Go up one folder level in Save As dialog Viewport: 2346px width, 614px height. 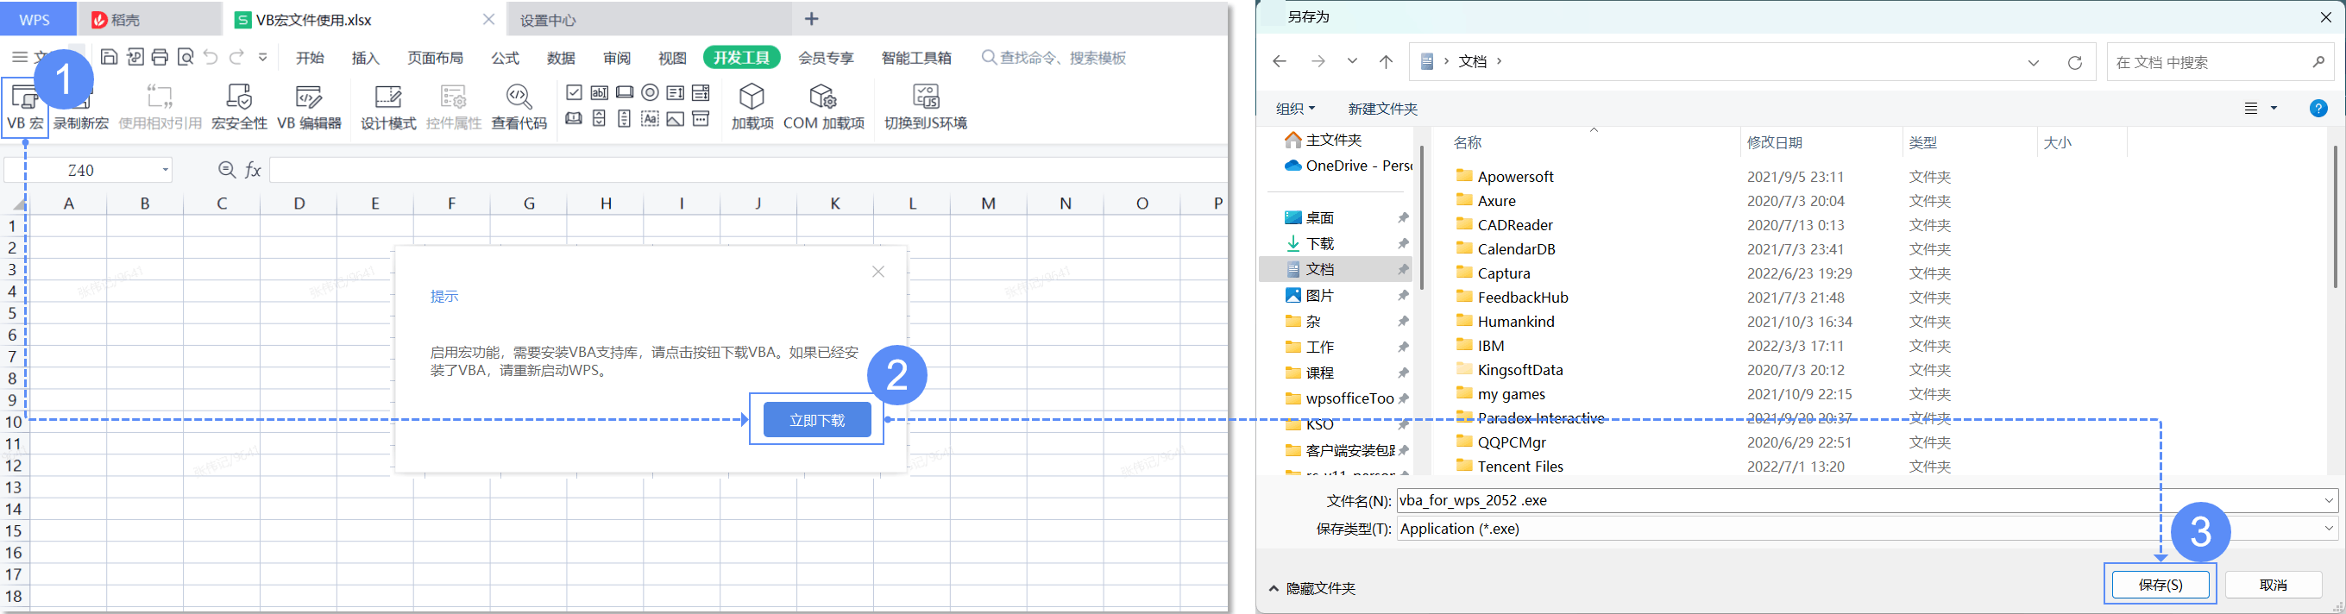(x=1386, y=62)
